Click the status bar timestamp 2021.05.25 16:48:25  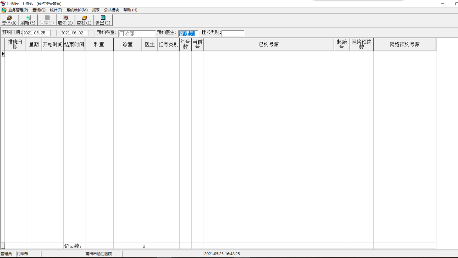click(x=222, y=254)
